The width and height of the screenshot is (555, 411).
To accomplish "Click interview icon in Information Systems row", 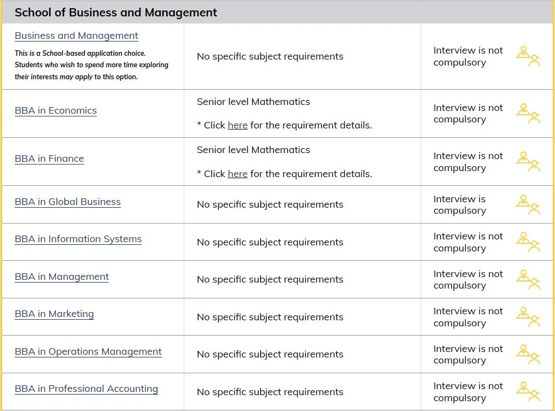I will [x=528, y=242].
